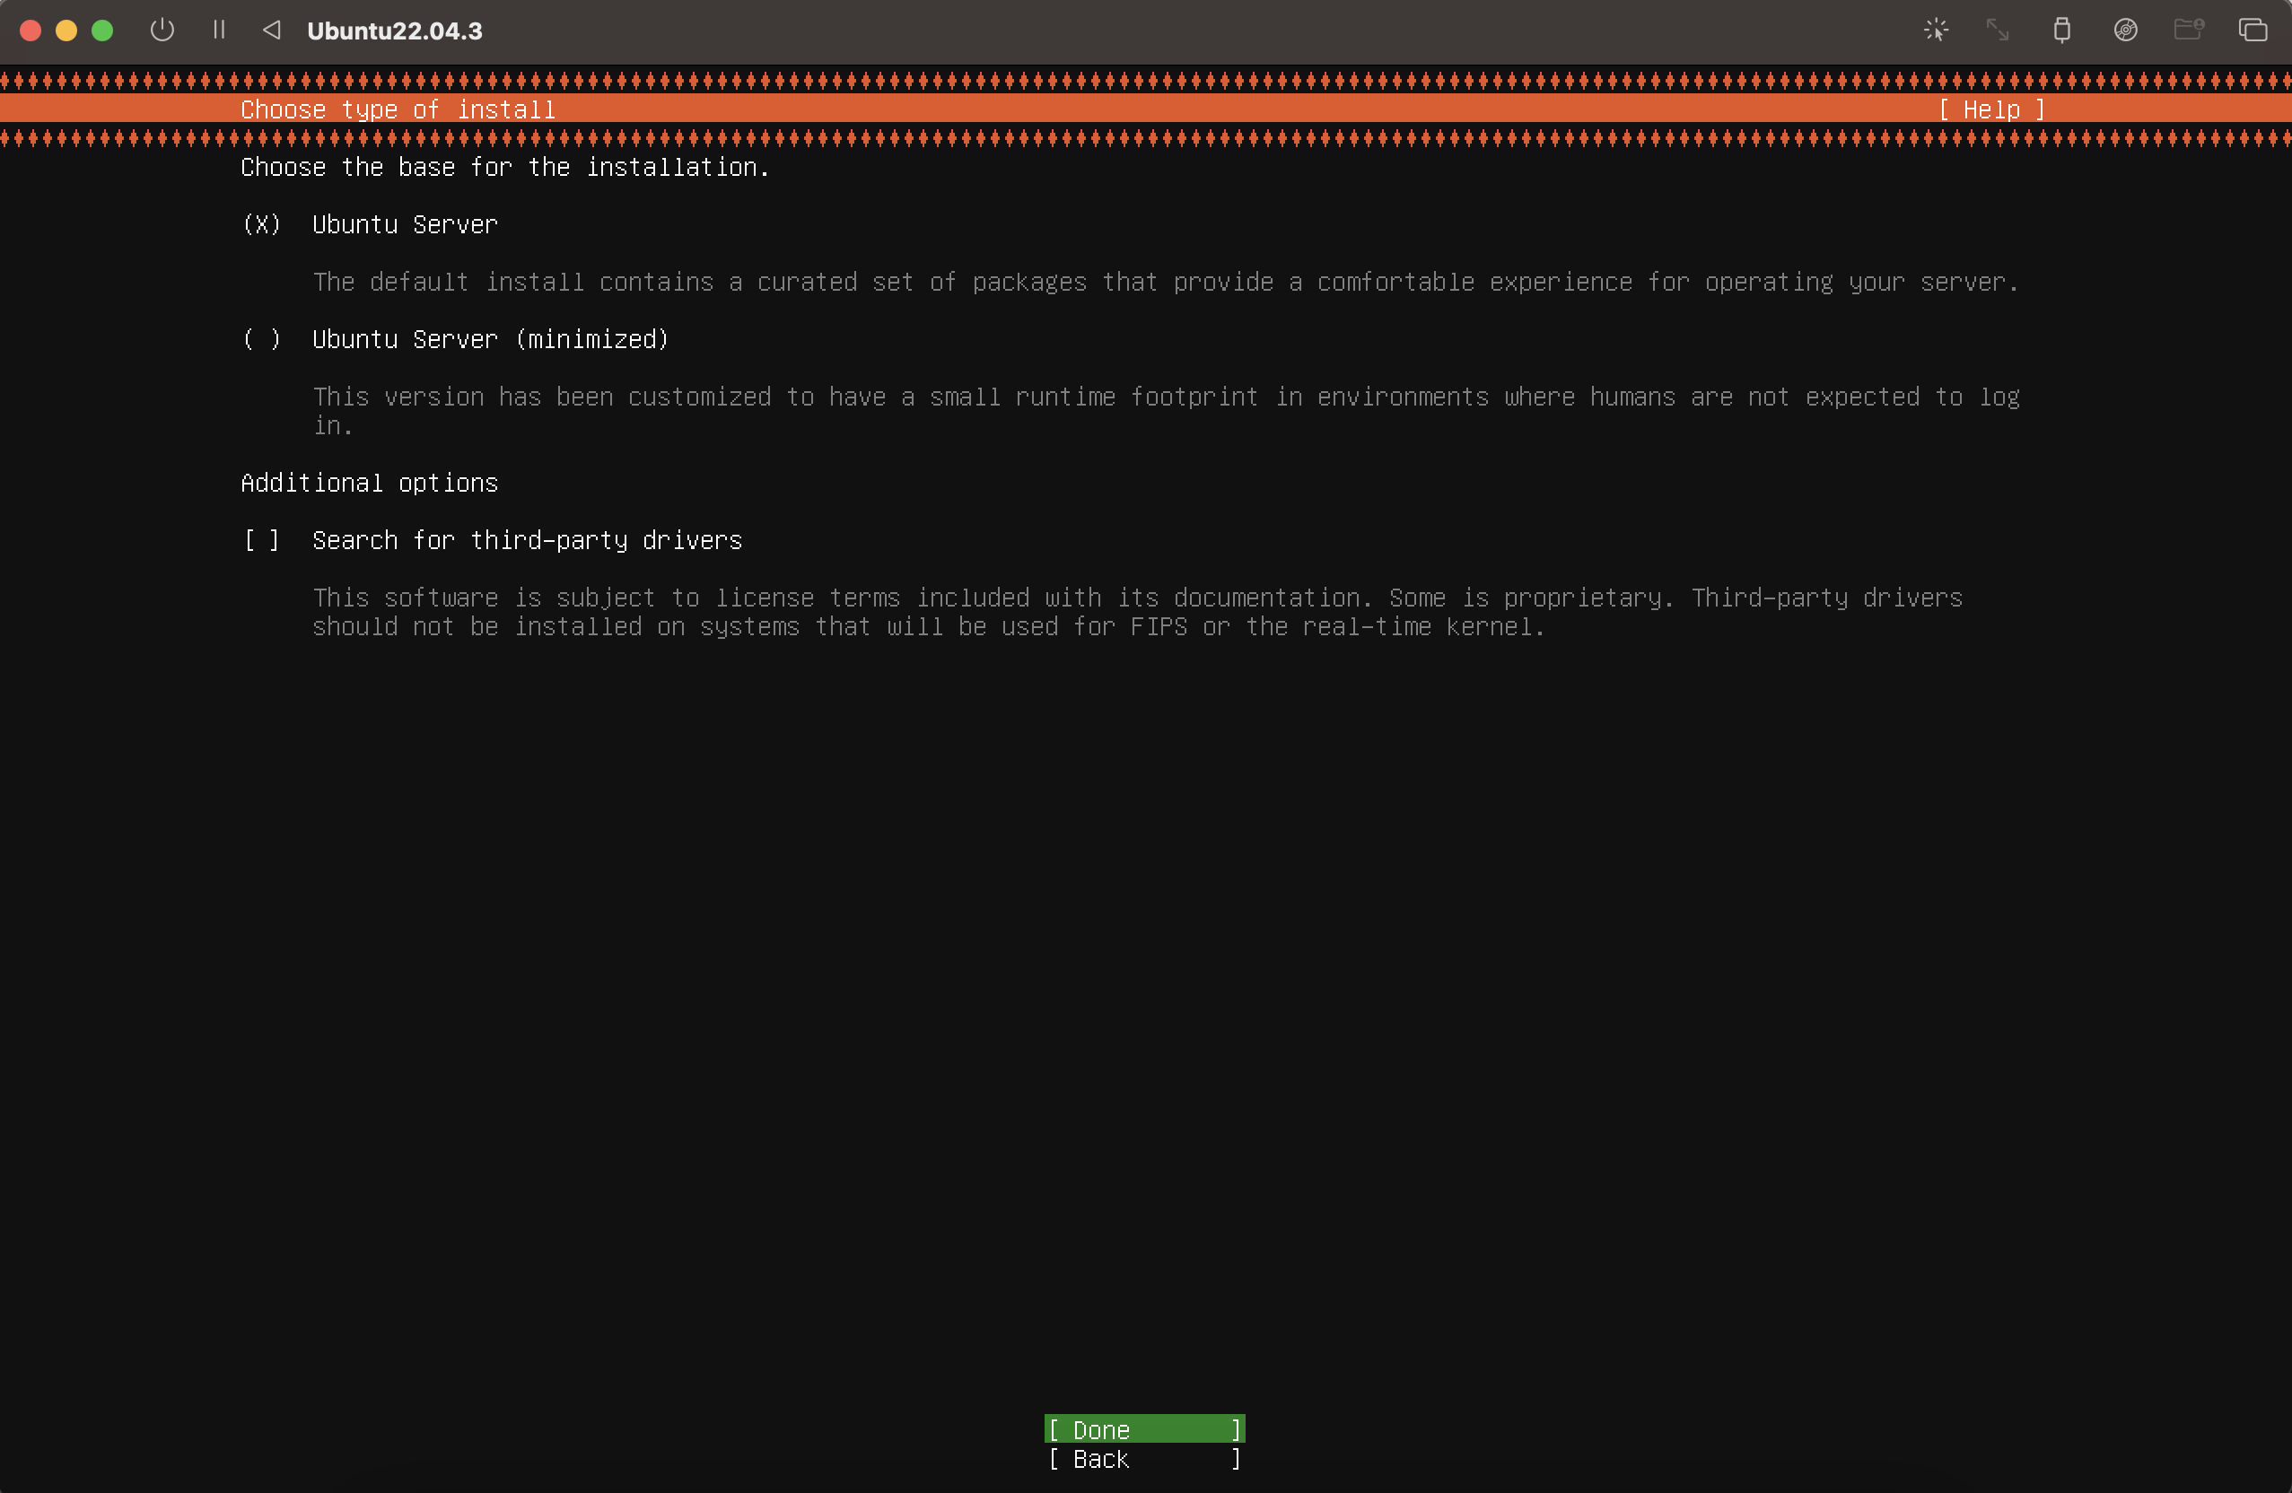The height and width of the screenshot is (1493, 2292).
Task: Click the shared folder icon
Action: (x=2189, y=30)
